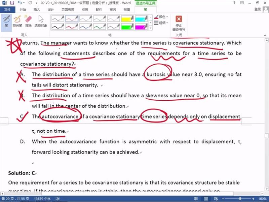Pick the thin black pen preset

pyautogui.click(x=58, y=19)
